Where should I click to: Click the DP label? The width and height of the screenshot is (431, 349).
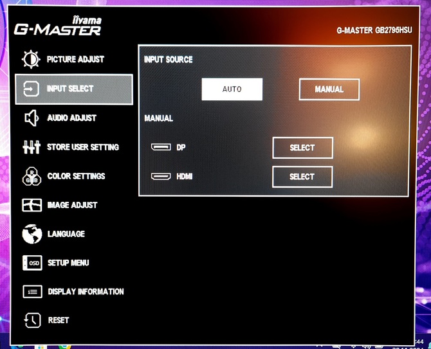(181, 147)
